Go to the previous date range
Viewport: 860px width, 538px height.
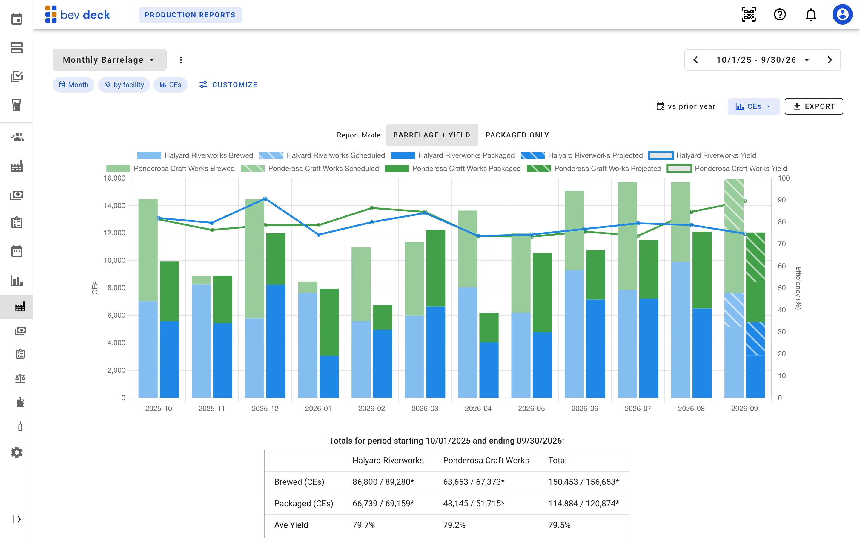click(x=696, y=60)
